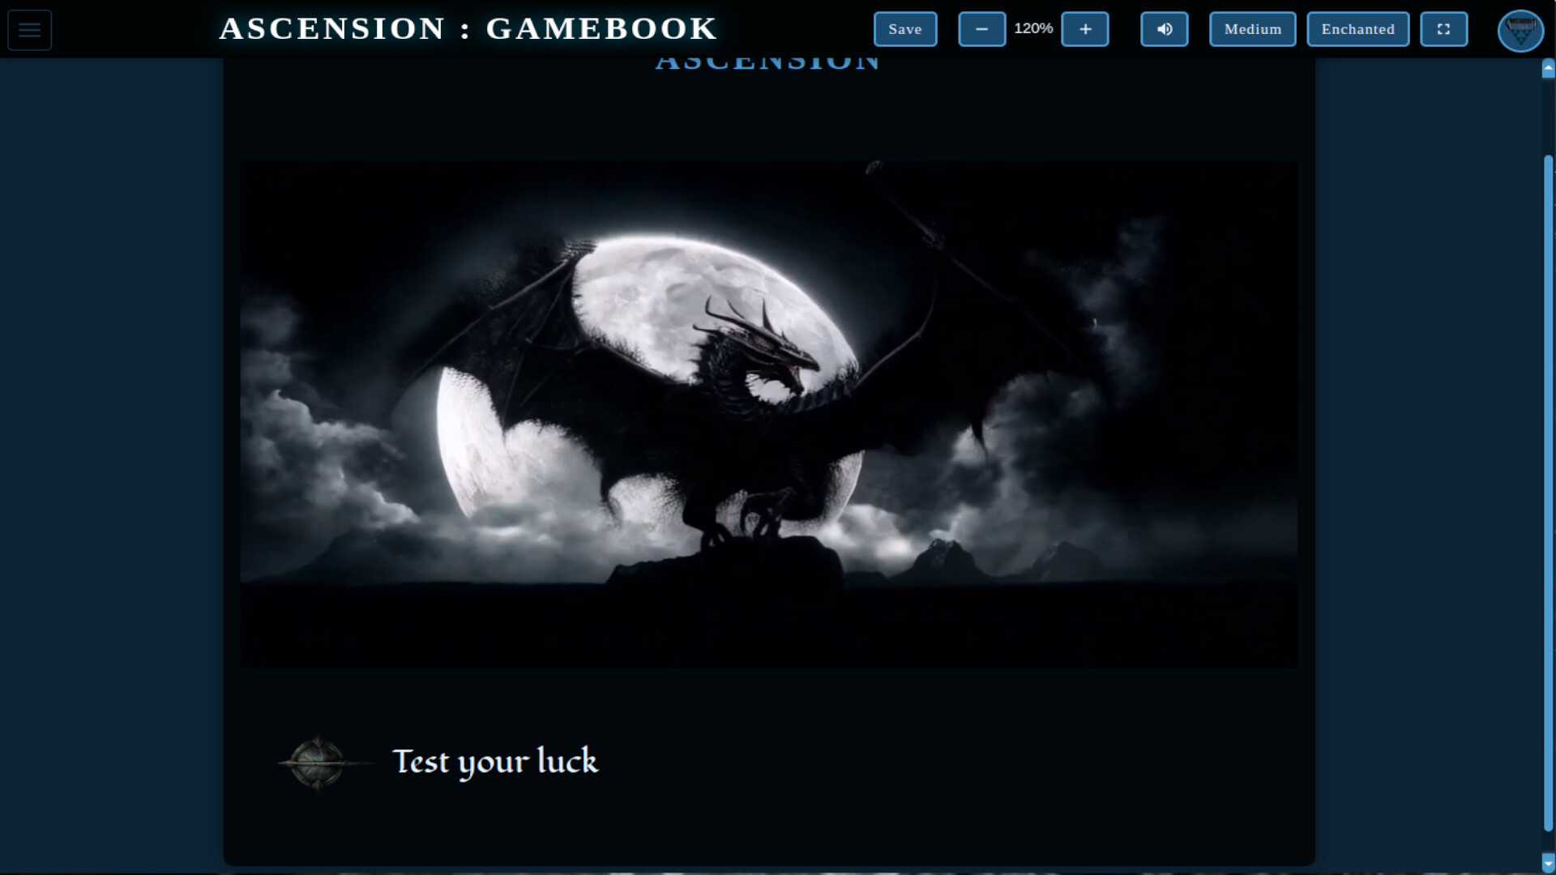
Task: Click the speaker audio icon
Action: coord(1164,28)
